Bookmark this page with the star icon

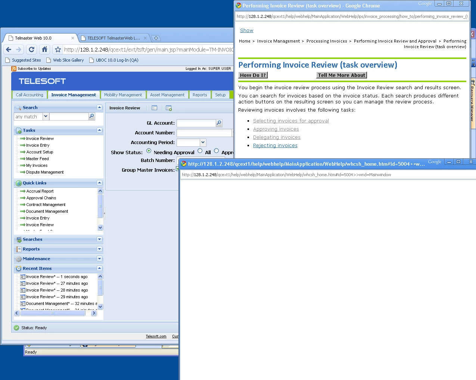point(57,49)
